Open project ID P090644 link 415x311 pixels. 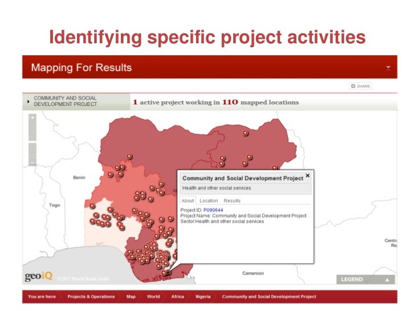pos(213,210)
